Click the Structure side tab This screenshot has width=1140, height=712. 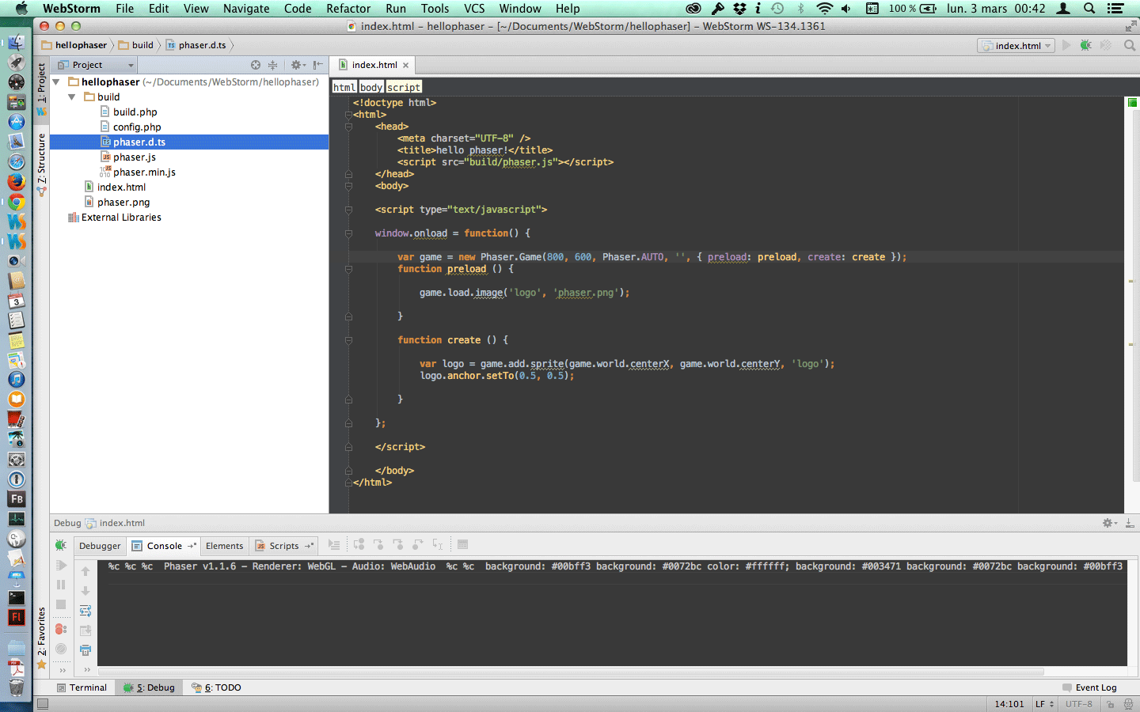41,165
